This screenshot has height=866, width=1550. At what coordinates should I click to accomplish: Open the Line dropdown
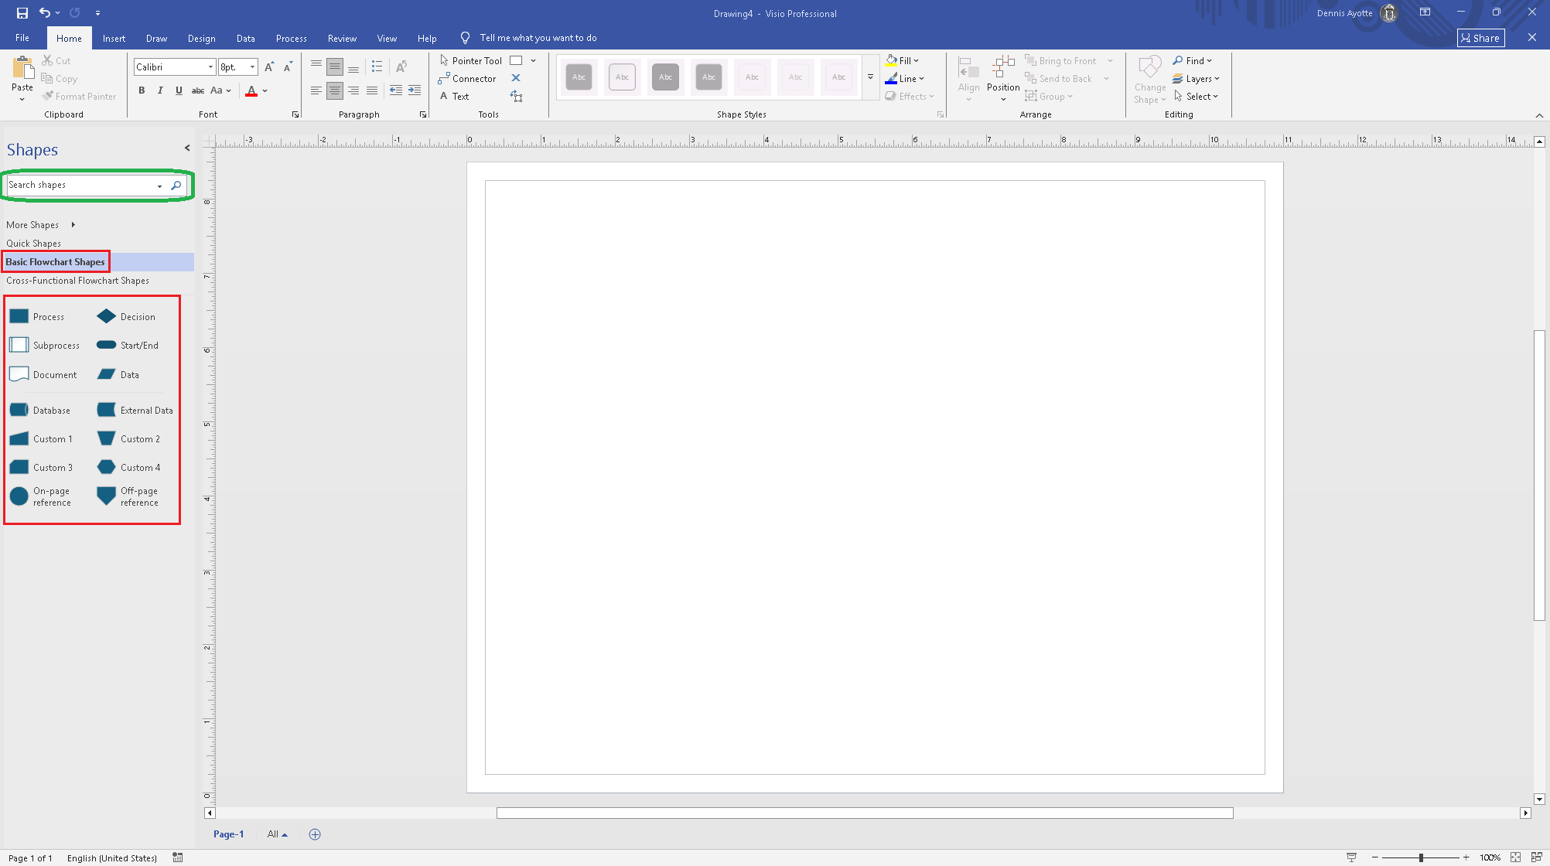(905, 78)
